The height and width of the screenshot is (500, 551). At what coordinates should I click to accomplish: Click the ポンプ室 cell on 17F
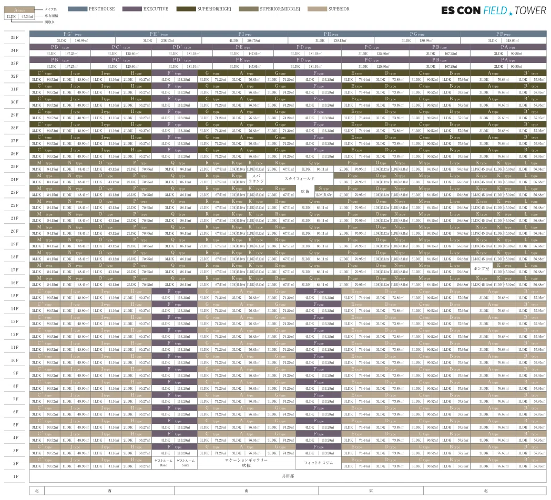pos(482,268)
